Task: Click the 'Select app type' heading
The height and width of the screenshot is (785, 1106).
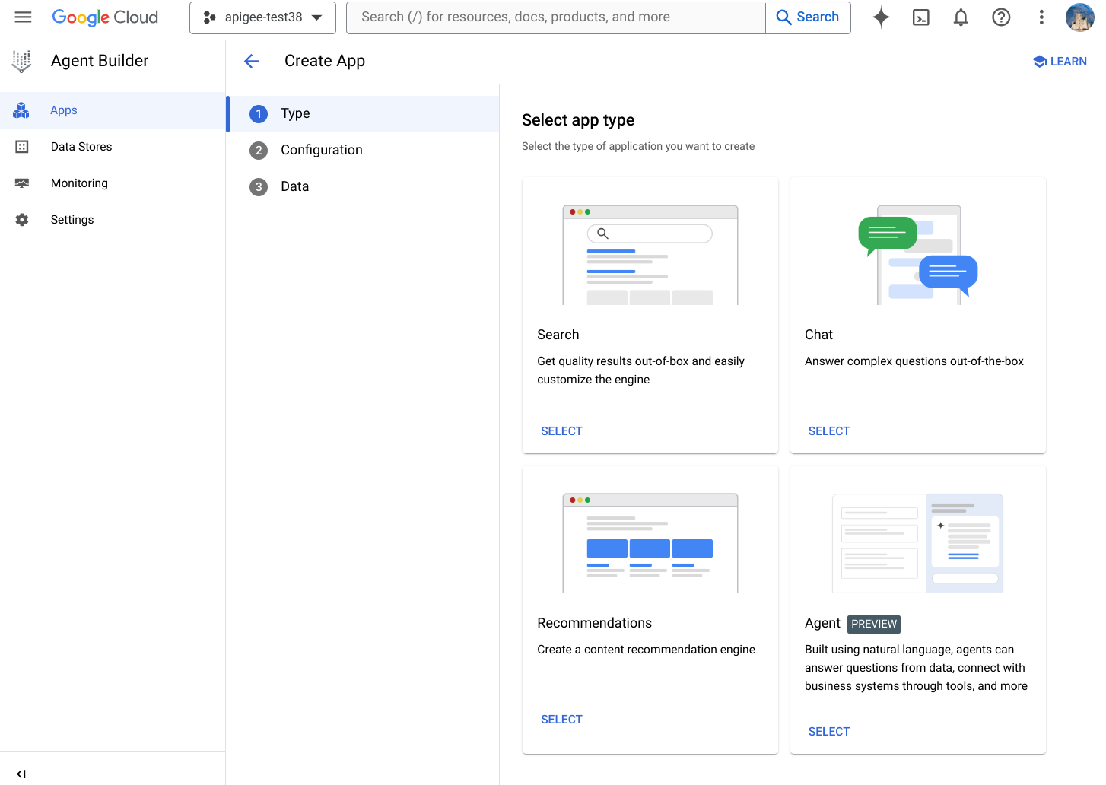Action: click(578, 120)
